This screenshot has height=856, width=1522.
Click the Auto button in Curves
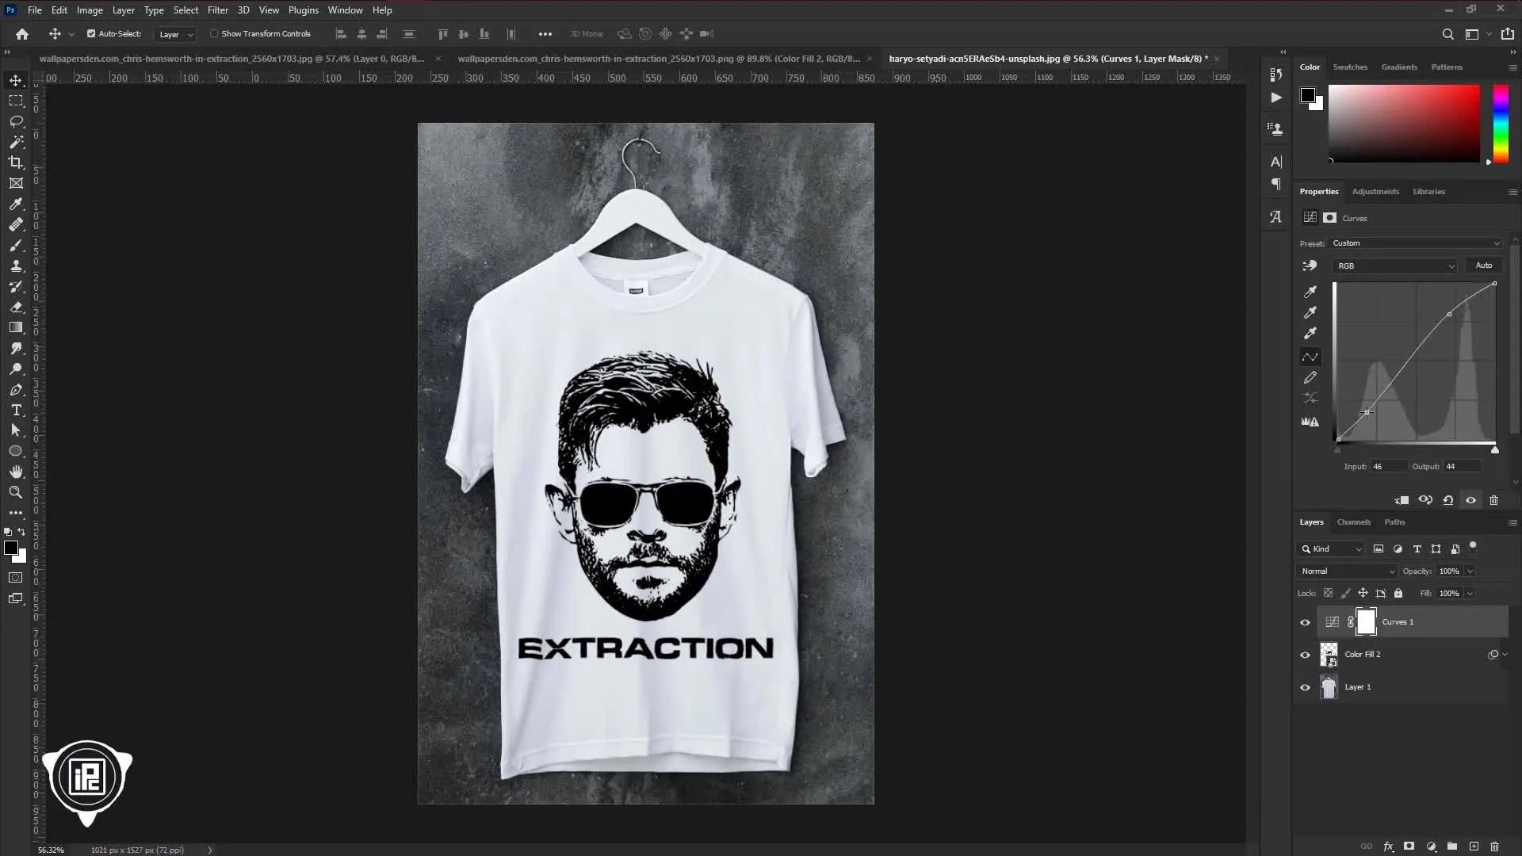[x=1482, y=266]
